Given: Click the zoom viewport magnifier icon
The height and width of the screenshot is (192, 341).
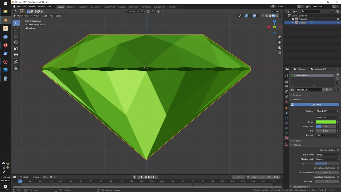Looking at the screenshot, I should [279, 37].
